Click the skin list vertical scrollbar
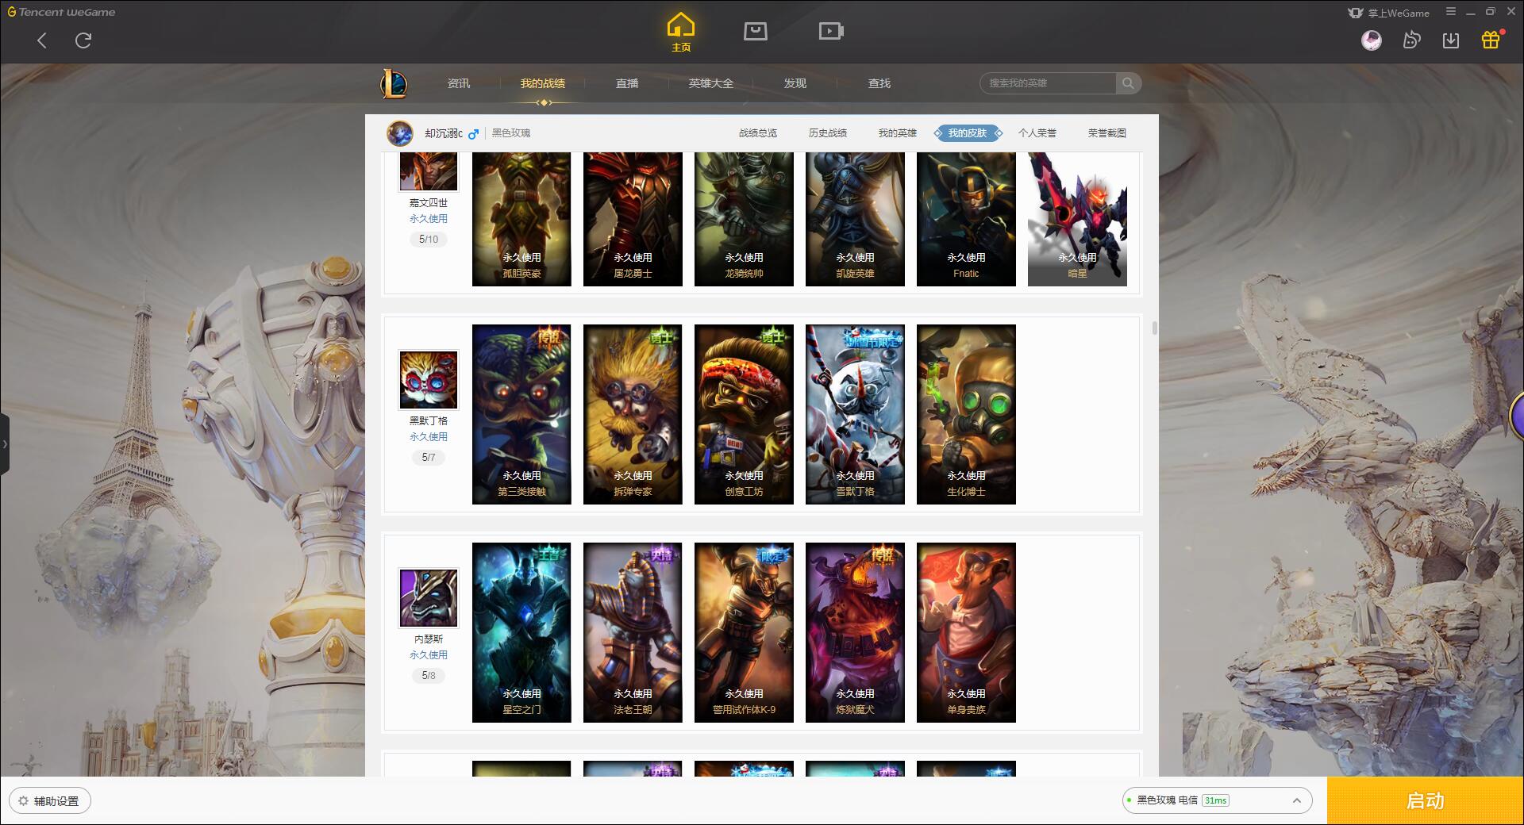Viewport: 1524px width, 825px height. click(x=1154, y=328)
